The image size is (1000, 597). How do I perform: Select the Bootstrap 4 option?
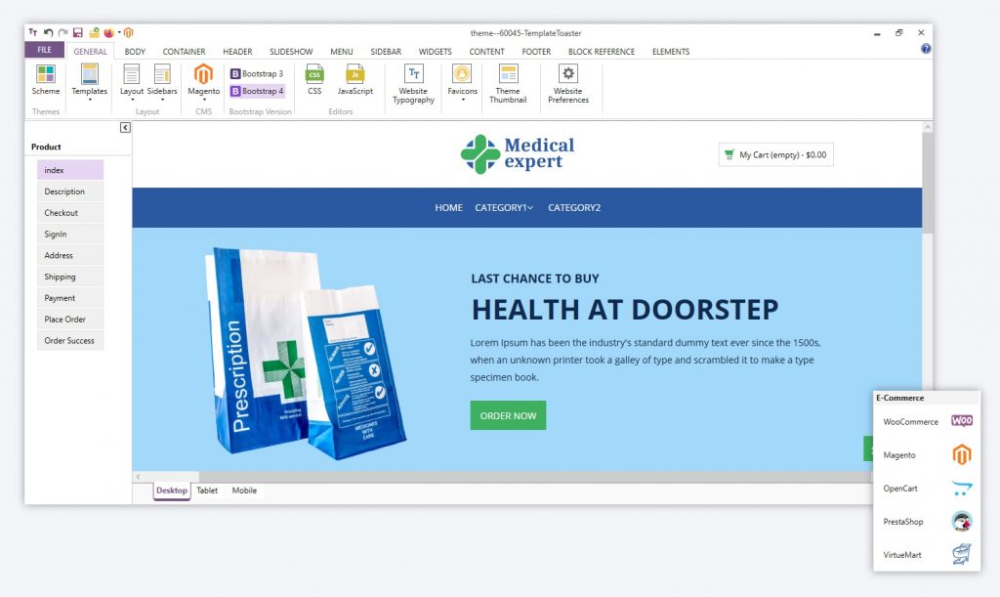click(x=257, y=91)
